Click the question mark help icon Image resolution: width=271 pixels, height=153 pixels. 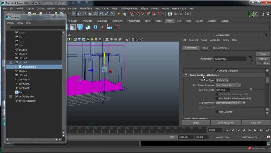[112, 14]
